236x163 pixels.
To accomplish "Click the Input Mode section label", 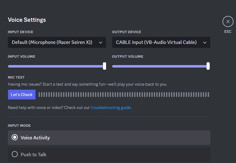I will pyautogui.click(x=19, y=126).
